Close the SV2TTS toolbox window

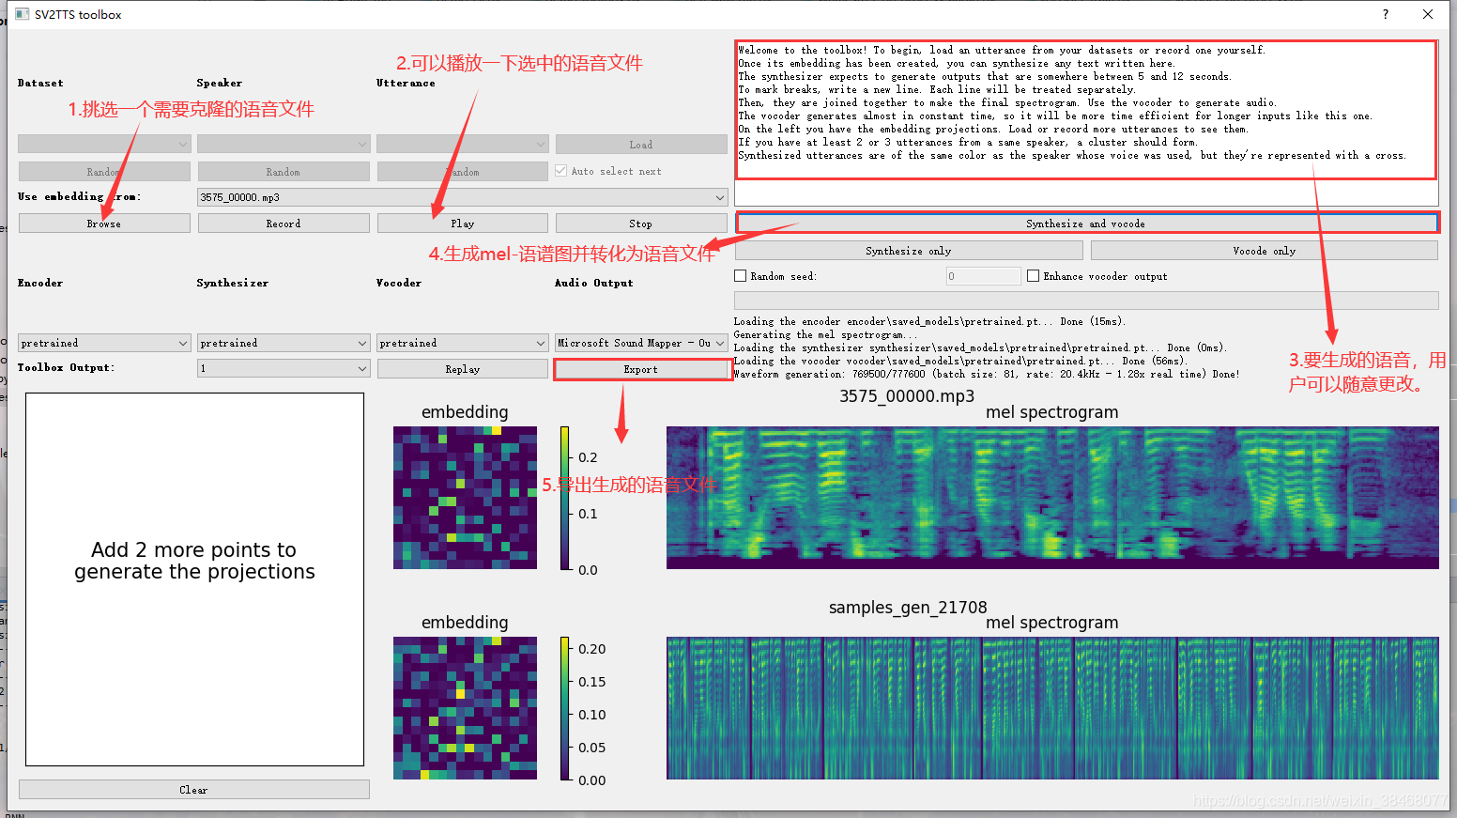[x=1428, y=14]
